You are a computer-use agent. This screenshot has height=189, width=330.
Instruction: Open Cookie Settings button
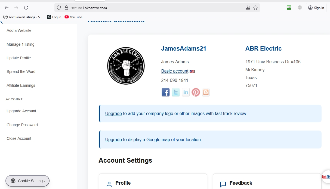(27, 181)
